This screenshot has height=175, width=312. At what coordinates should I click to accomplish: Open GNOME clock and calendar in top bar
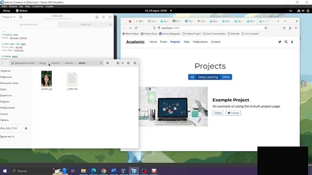[x=156, y=11]
